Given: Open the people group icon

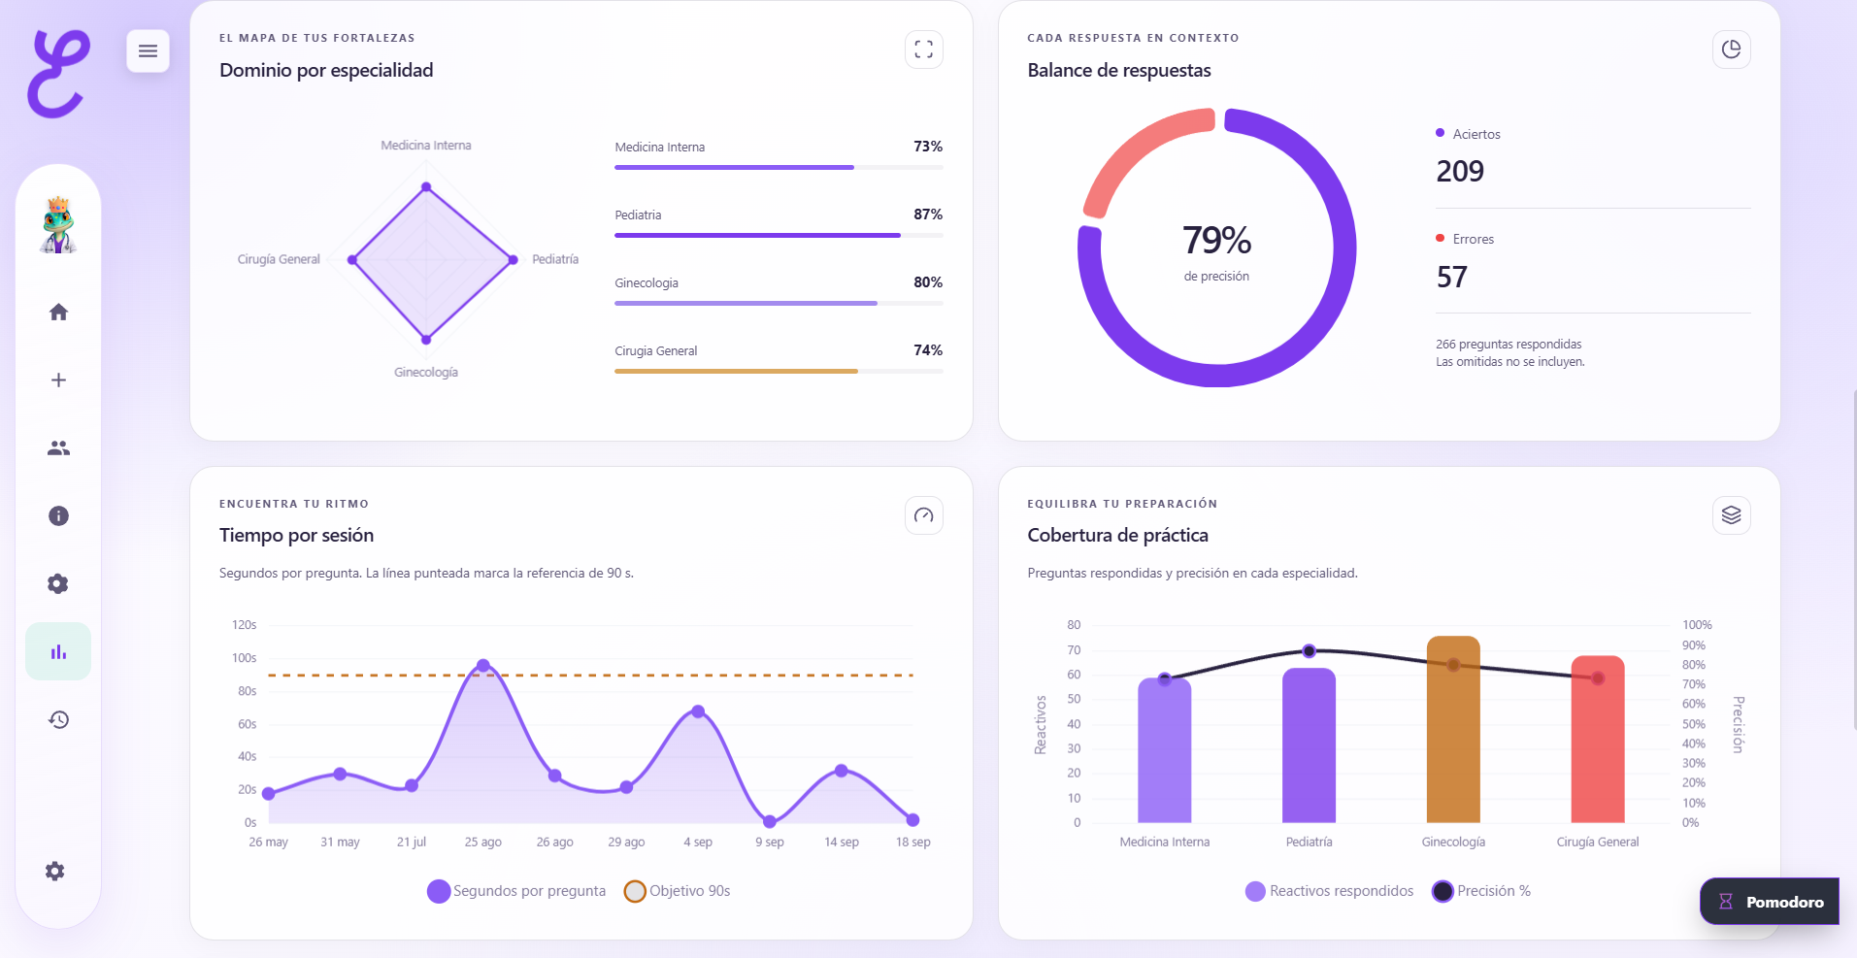Looking at the screenshot, I should [58, 447].
